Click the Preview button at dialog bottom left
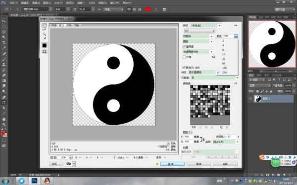The width and height of the screenshot is (297, 185). click(x=56, y=164)
